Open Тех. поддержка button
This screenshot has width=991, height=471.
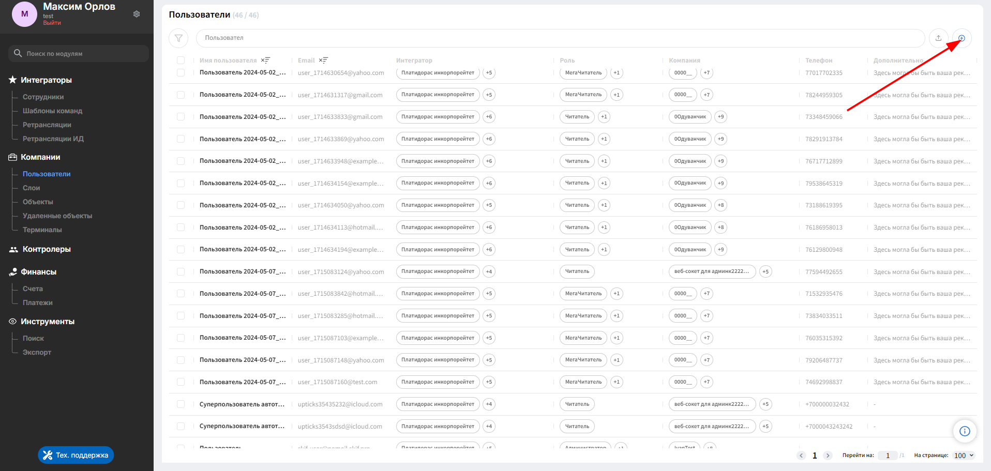[76, 455]
